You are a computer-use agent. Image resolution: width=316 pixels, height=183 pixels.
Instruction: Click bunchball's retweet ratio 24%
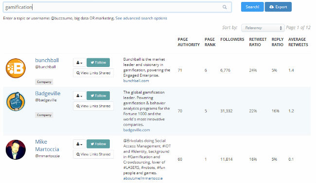click(x=253, y=70)
